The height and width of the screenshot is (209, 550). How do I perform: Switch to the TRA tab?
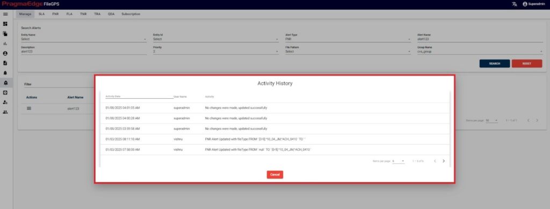point(97,14)
